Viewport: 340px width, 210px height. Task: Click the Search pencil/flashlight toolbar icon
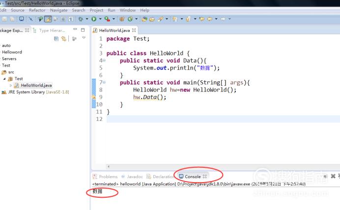(x=161, y=19)
